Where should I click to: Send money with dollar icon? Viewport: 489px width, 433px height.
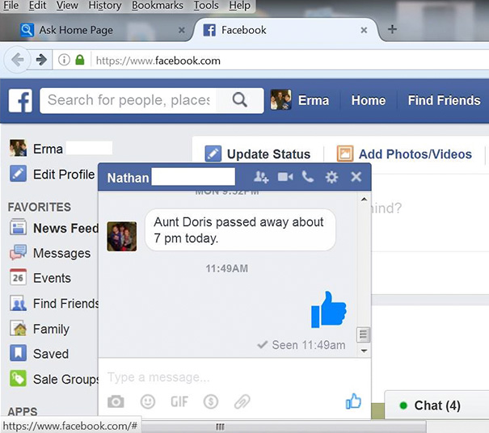[210, 401]
